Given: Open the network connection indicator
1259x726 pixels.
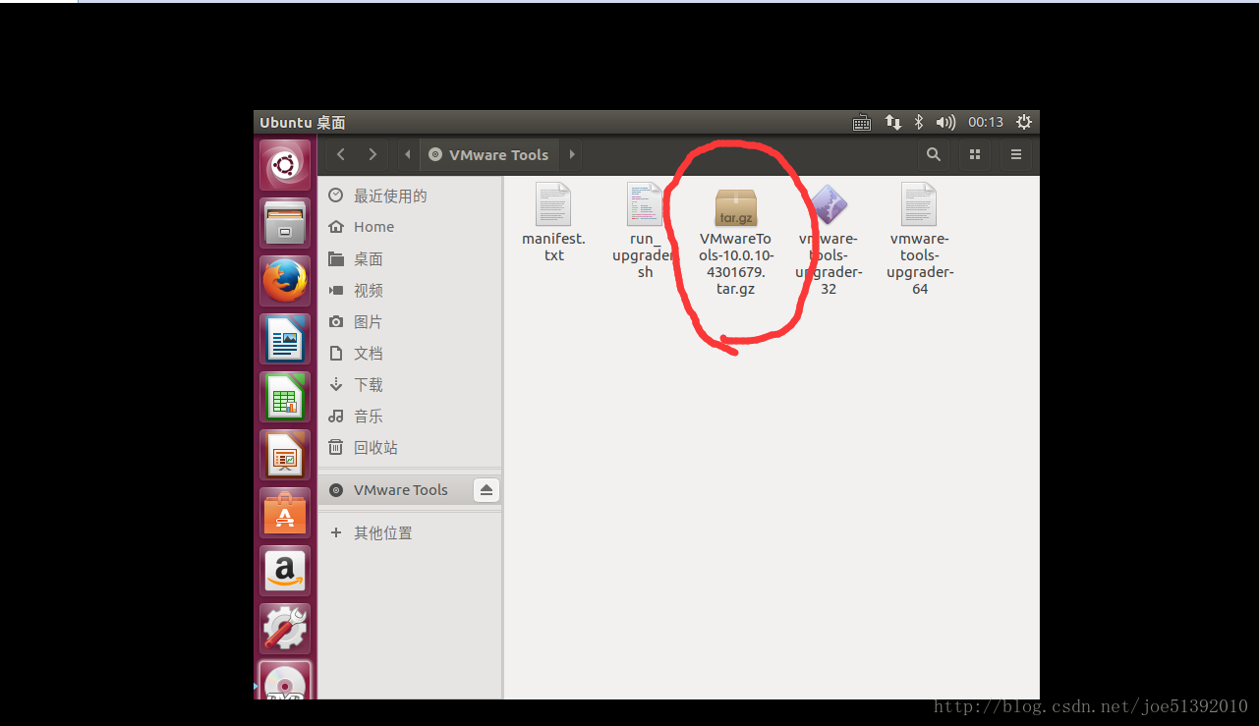Looking at the screenshot, I should pos(892,123).
